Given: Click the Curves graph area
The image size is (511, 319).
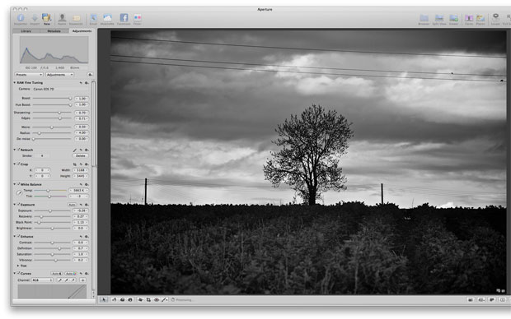Looking at the screenshot, I should [52, 292].
